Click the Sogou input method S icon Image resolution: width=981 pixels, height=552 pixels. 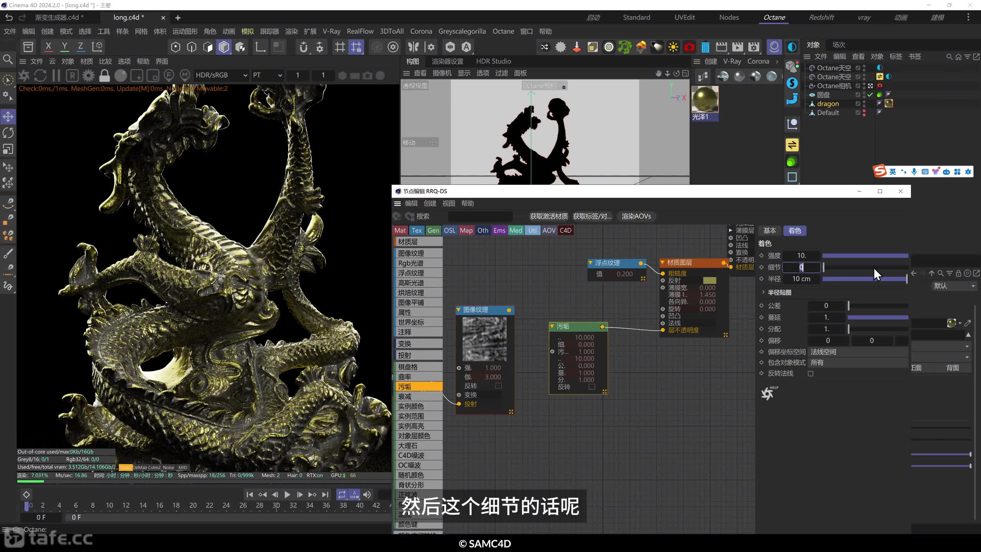pos(880,171)
